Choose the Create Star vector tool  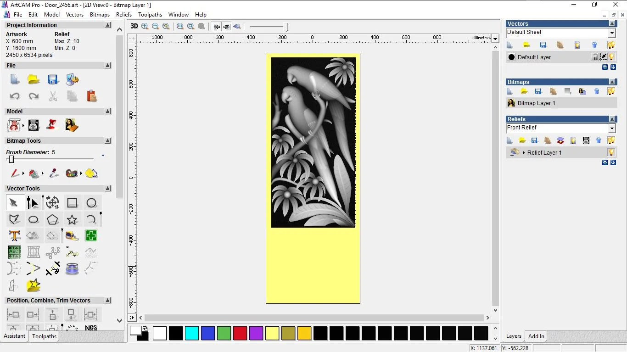(x=72, y=219)
